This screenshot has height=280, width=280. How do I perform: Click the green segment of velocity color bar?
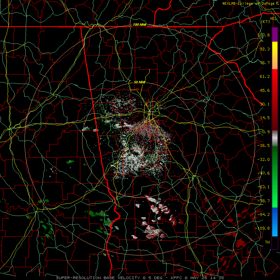(275, 177)
